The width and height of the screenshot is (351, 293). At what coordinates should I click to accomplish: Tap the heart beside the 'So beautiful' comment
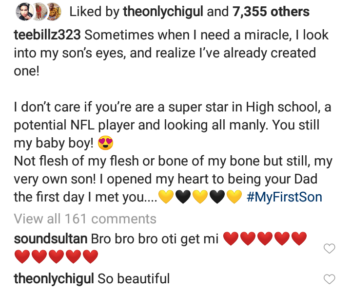(330, 279)
